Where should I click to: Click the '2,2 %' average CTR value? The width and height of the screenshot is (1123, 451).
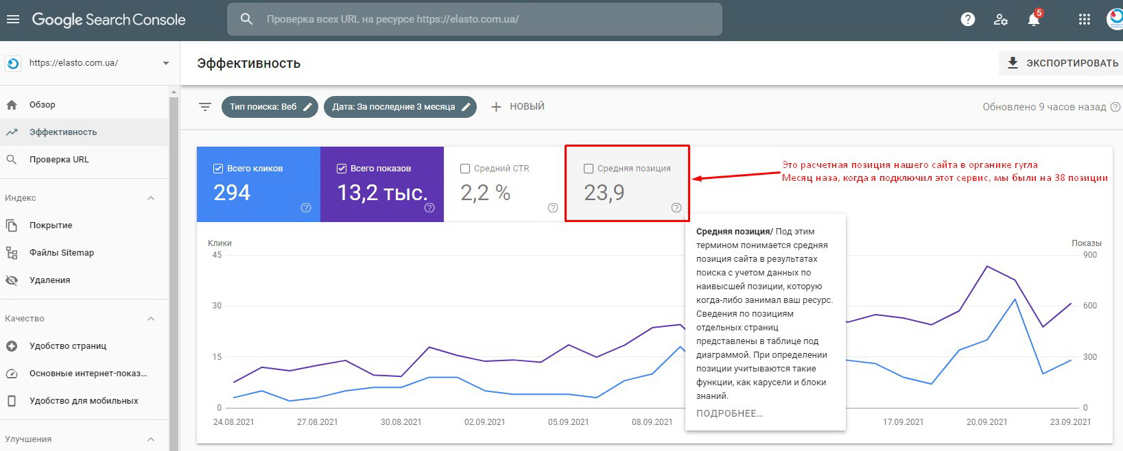pos(486,193)
